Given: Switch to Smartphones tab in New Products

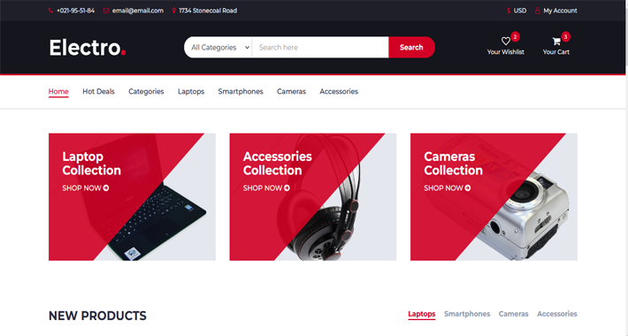Looking at the screenshot, I should (x=467, y=314).
